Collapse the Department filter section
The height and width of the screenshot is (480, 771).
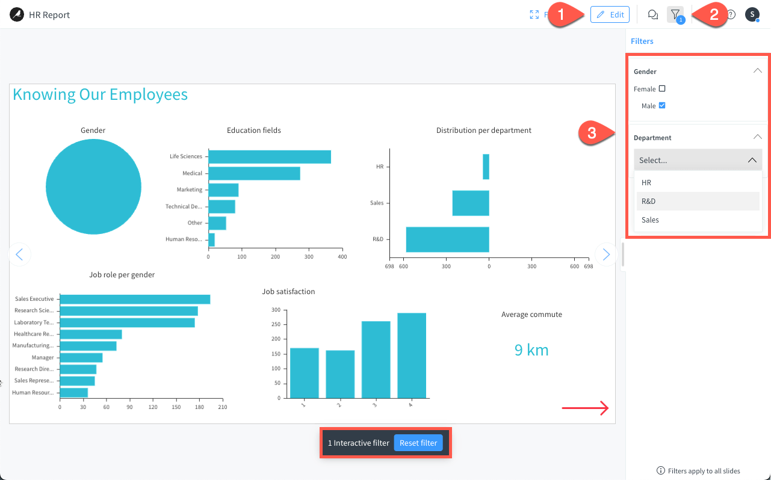[x=757, y=137]
